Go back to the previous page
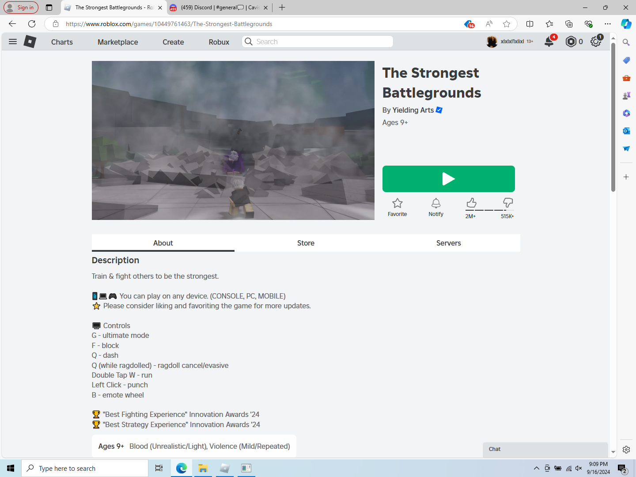Viewport: 636px width, 477px height. (x=12, y=24)
